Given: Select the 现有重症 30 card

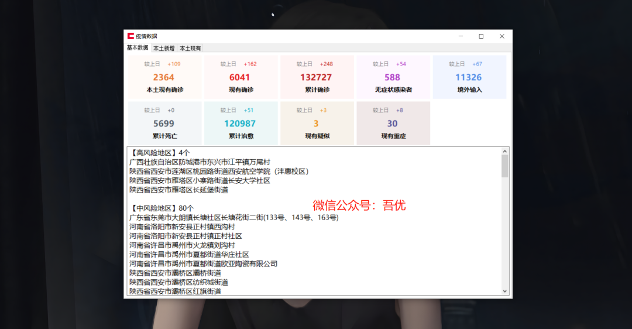Looking at the screenshot, I should [393, 124].
